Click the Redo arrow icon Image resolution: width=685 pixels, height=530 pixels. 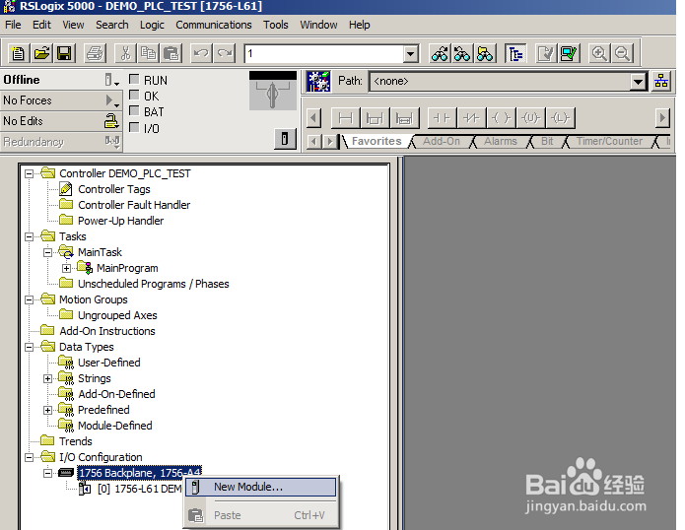click(x=225, y=54)
